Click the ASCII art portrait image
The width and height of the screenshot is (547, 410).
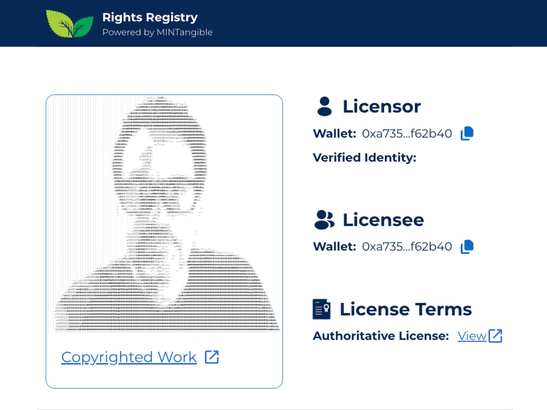coord(164,214)
